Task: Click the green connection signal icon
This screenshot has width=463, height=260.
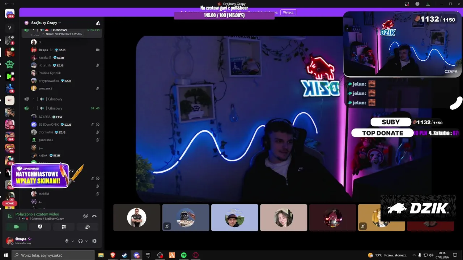Action: tap(9, 216)
